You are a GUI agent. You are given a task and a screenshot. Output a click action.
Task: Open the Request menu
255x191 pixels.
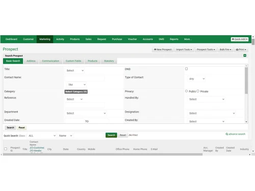point(101,39)
